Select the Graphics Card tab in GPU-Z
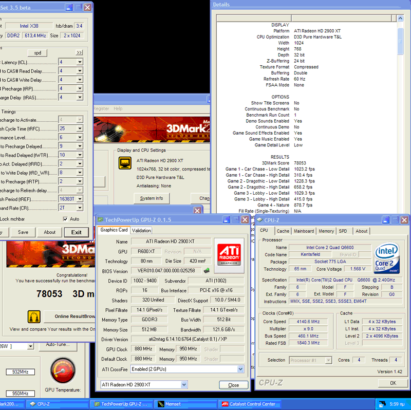This screenshot has width=411, height=410. (x=114, y=230)
